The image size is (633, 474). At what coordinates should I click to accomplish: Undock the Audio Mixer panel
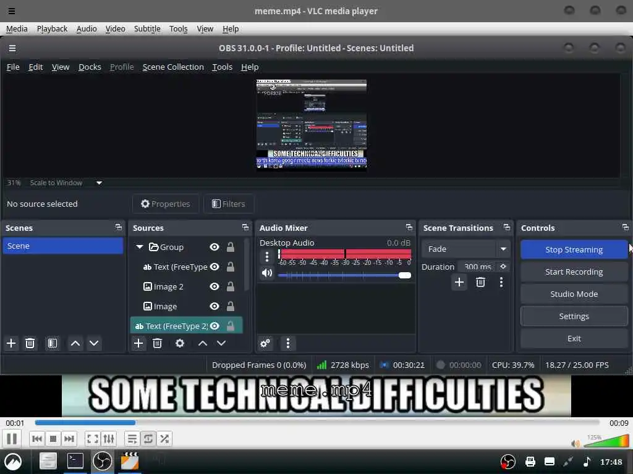pyautogui.click(x=409, y=227)
